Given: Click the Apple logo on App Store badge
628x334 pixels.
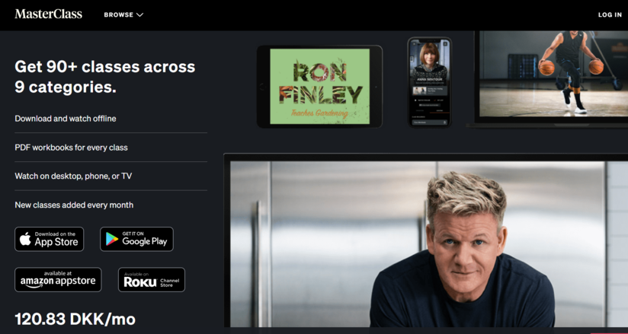Looking at the screenshot, I should coord(25,239).
